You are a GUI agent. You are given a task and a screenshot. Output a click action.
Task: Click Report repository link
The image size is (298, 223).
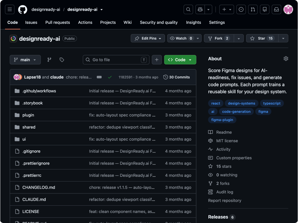tap(225, 200)
